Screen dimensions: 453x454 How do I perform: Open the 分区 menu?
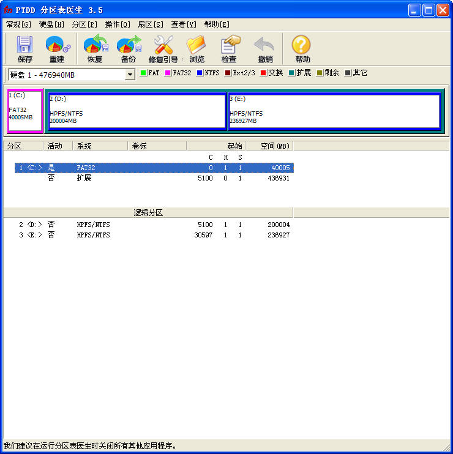pos(84,24)
